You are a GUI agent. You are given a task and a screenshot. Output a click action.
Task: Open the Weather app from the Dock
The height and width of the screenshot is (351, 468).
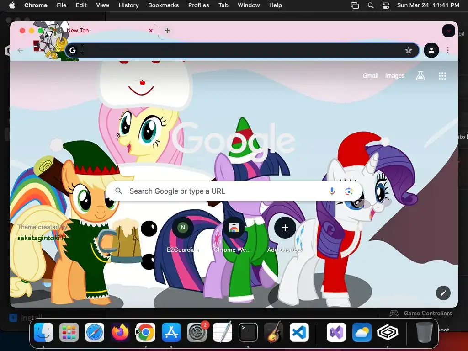click(x=362, y=332)
